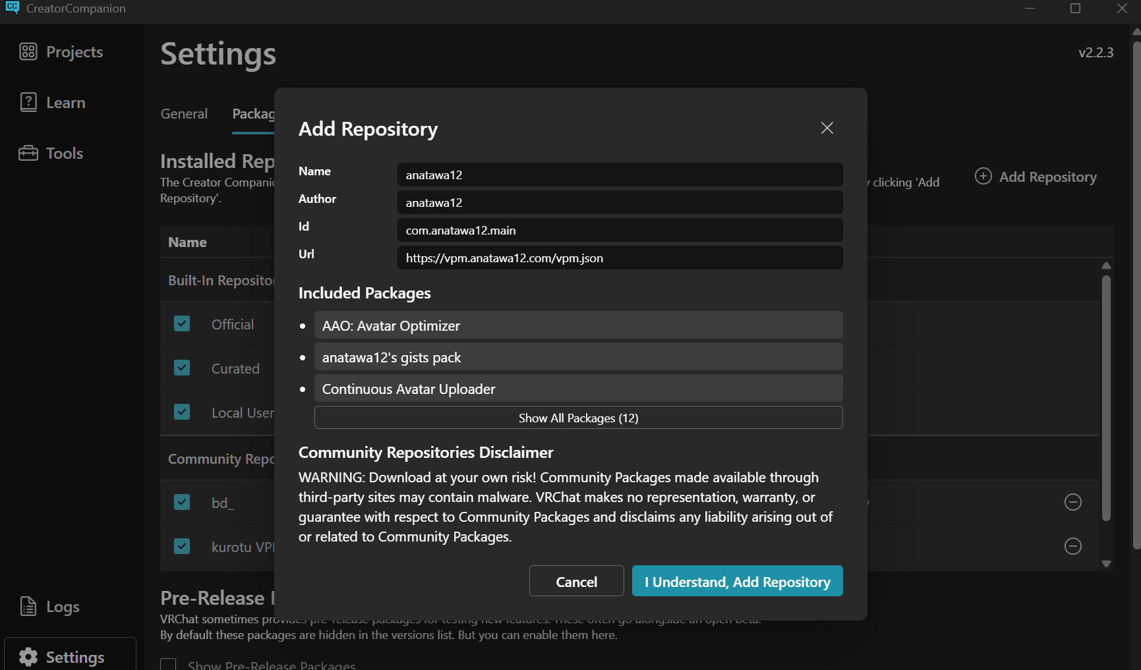Open the Projects page icon in sidebar
The width and height of the screenshot is (1141, 670).
tap(28, 51)
